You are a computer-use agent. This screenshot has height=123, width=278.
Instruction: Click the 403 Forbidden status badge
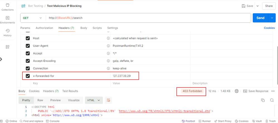[x=192, y=91]
